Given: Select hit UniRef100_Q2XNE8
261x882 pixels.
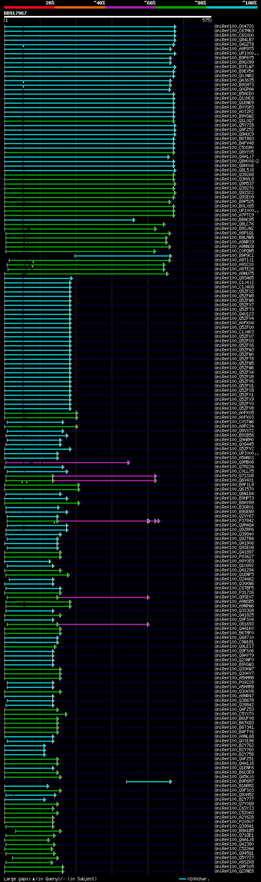Looking at the screenshot, I should click(x=234, y=871).
